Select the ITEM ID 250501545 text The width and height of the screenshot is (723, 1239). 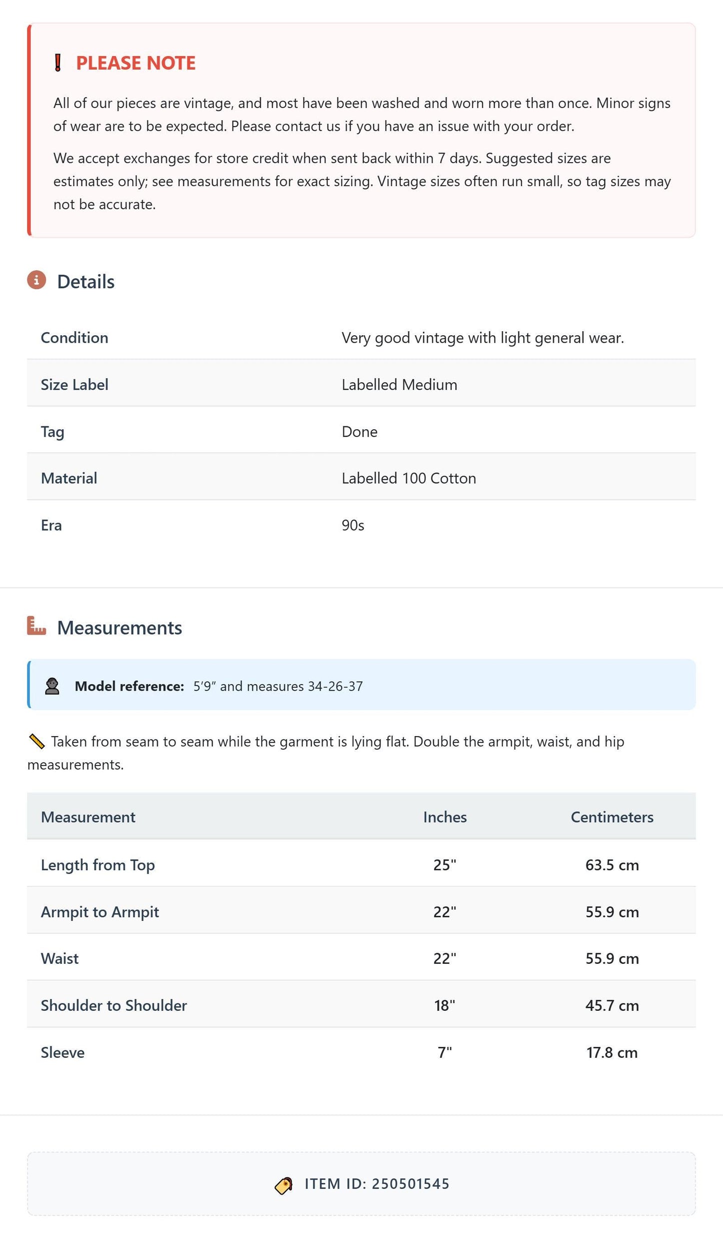(x=377, y=1184)
